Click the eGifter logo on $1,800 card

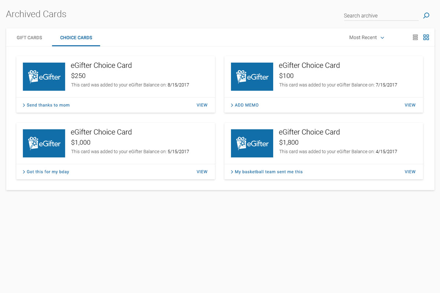(x=252, y=143)
